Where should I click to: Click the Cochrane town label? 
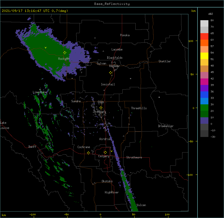click(84, 147)
